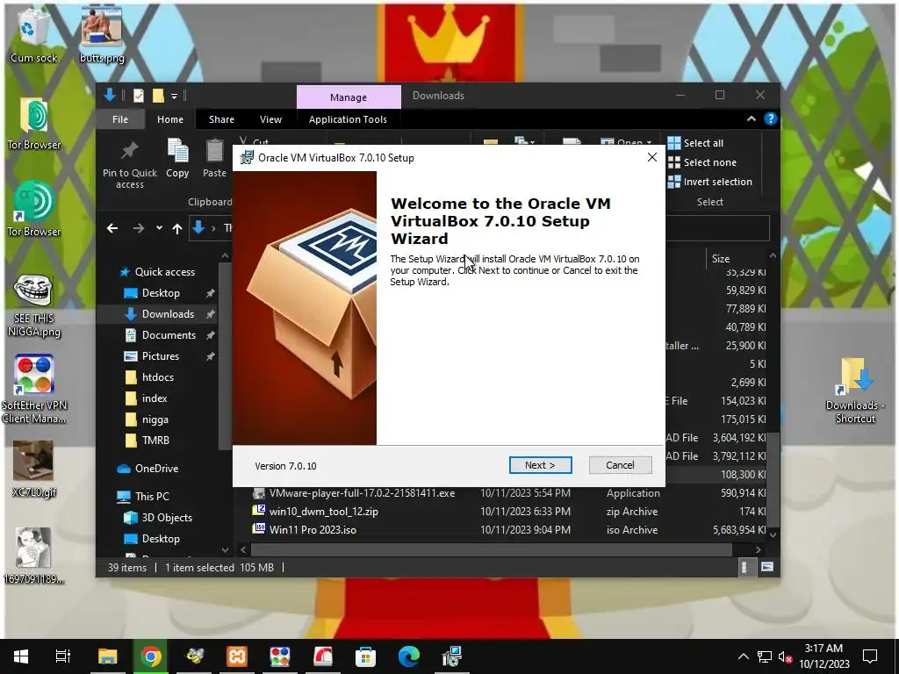This screenshot has width=899, height=674.
Task: Click the horizontal scrollbar in file list
Action: pyautogui.click(x=492, y=549)
